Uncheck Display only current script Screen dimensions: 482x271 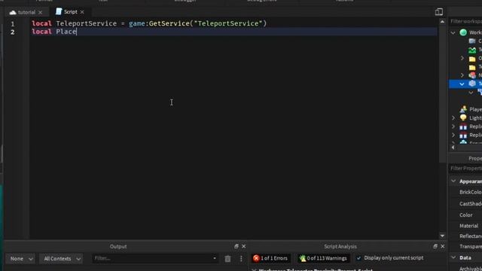tap(358, 258)
